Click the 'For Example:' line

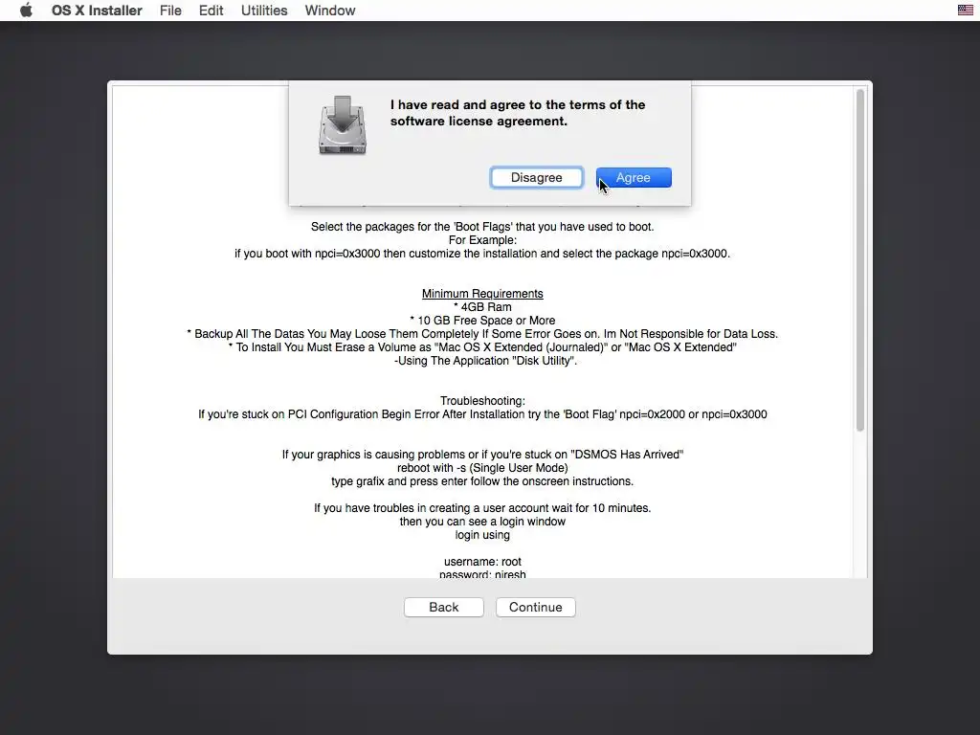pyautogui.click(x=482, y=240)
